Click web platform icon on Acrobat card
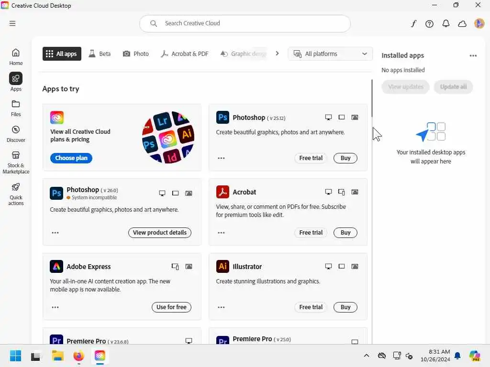 click(355, 192)
